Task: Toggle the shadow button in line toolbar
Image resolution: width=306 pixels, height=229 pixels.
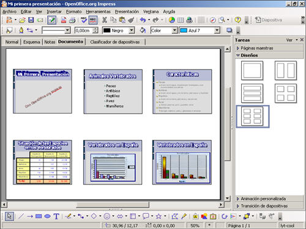Action: coord(229,31)
